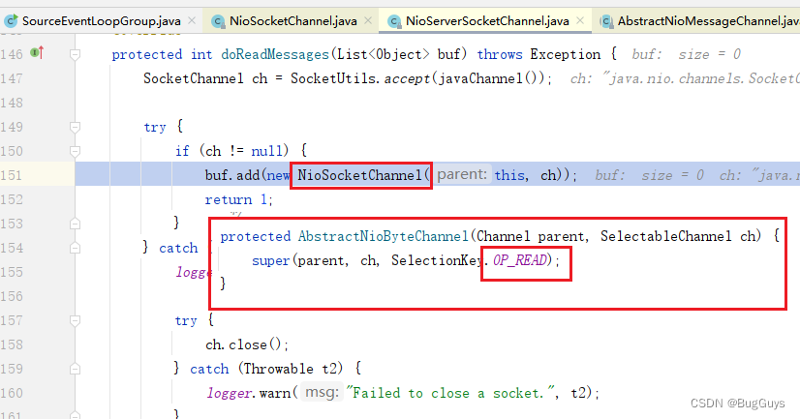The image size is (800, 419).
Task: Click the catch keyword on line 154
Action: click(x=178, y=249)
